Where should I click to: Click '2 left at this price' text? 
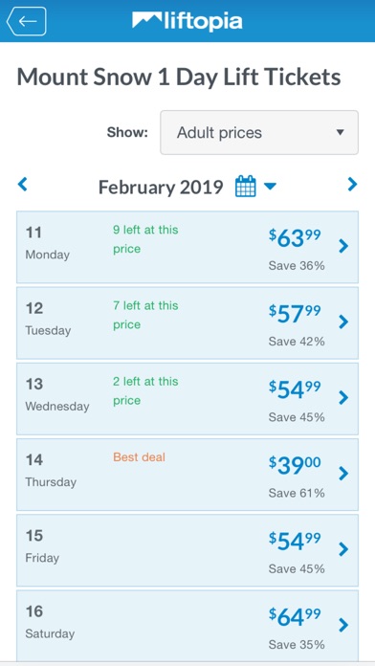(x=145, y=390)
